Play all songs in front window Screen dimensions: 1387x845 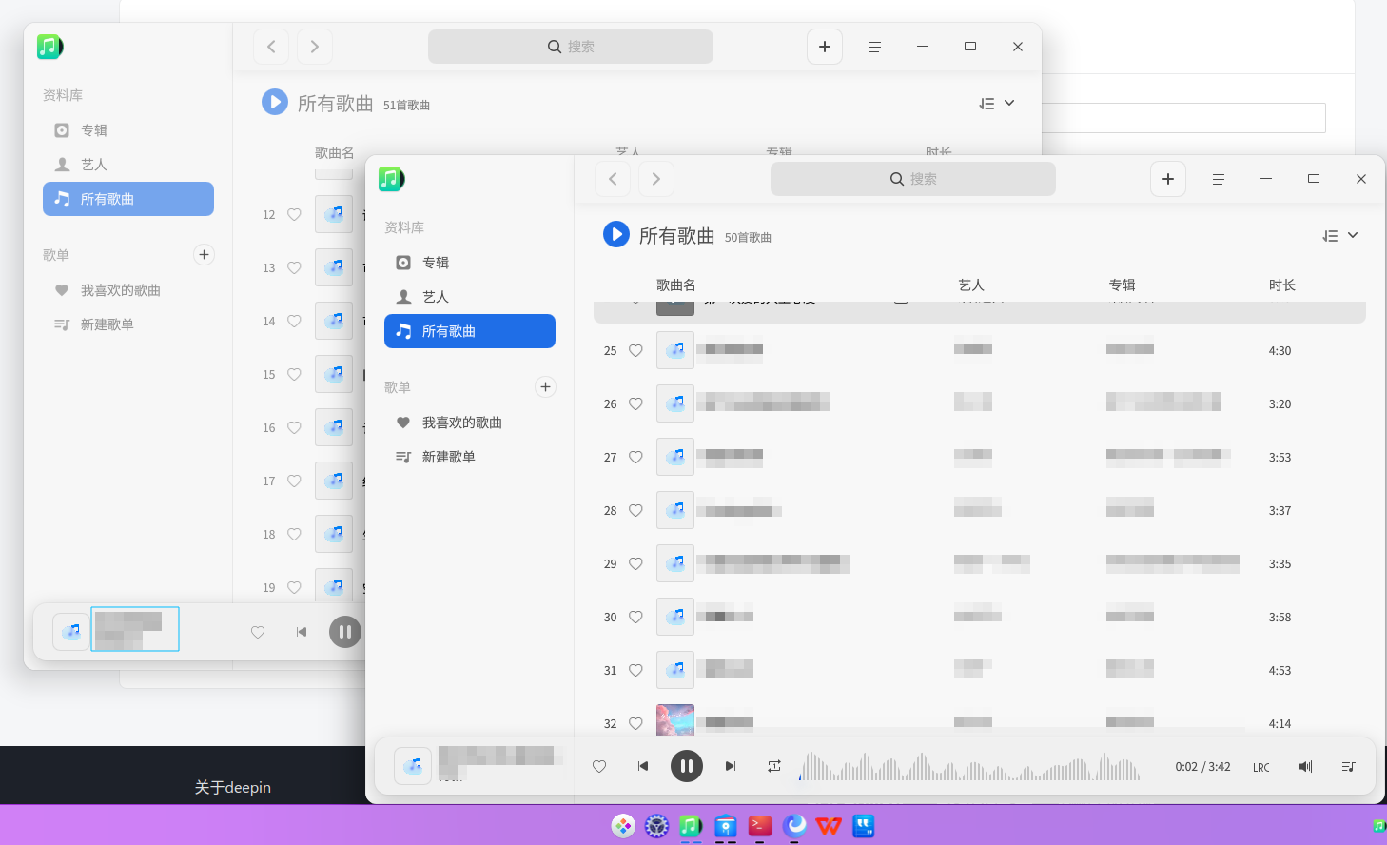616,234
